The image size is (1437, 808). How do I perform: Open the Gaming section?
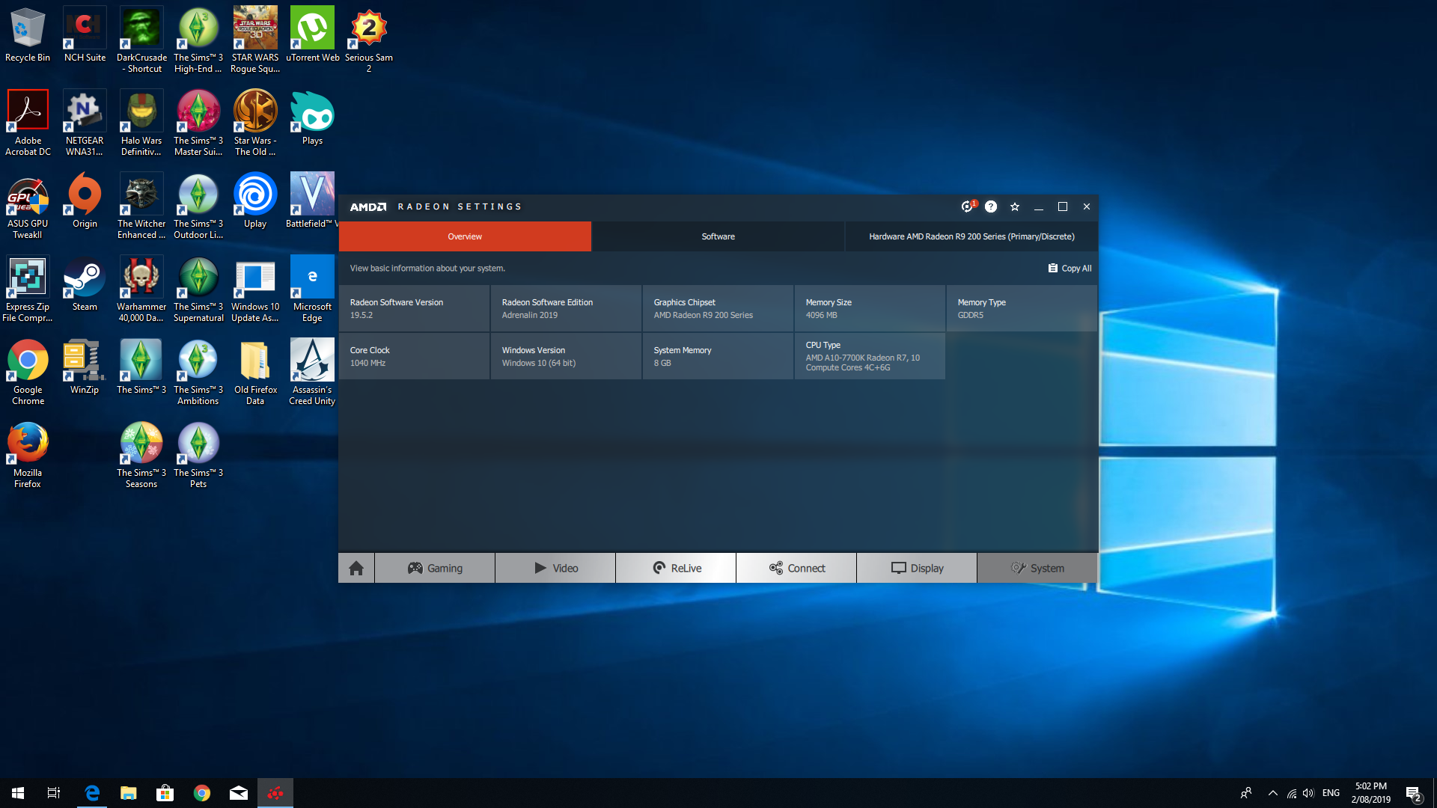(435, 569)
